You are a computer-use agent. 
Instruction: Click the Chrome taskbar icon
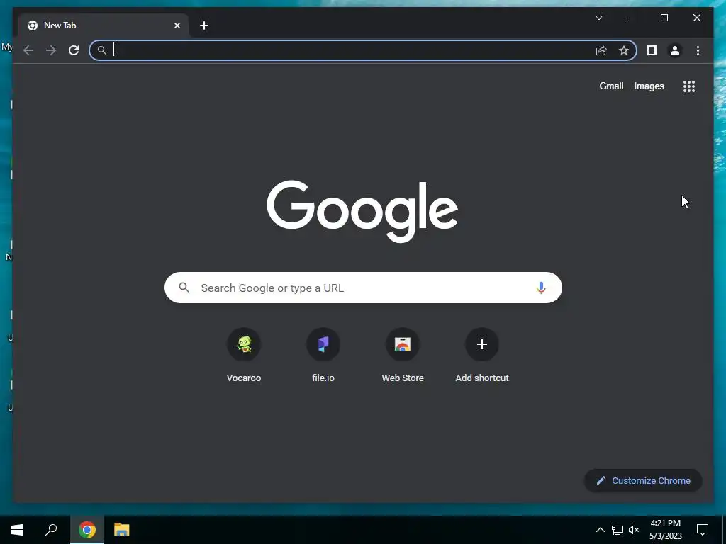[x=87, y=530]
